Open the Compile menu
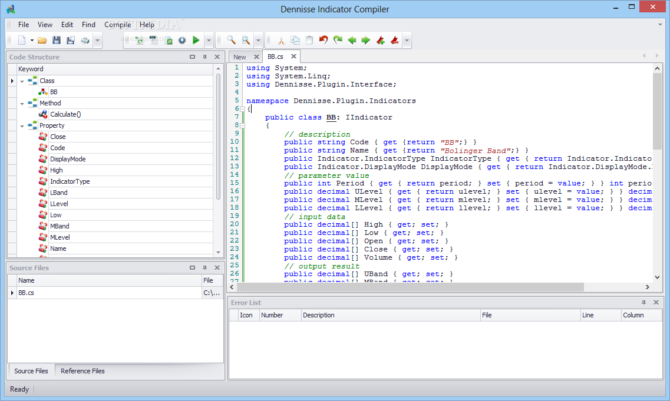Screen dimensions: 670x401 [x=118, y=25]
